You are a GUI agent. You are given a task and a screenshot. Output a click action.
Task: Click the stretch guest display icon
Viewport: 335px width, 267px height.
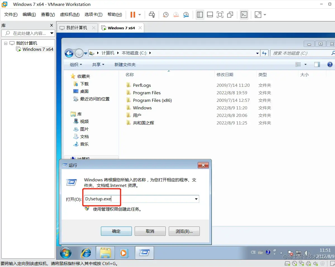[258, 15]
